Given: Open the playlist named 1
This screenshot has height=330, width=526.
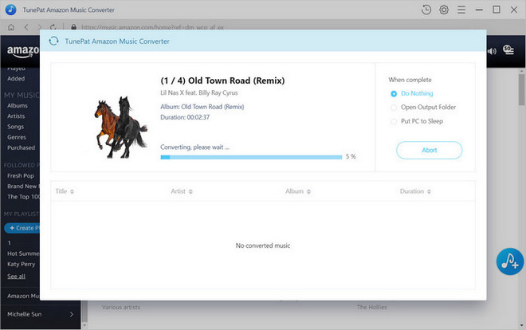Looking at the screenshot, I should pyautogui.click(x=9, y=243).
